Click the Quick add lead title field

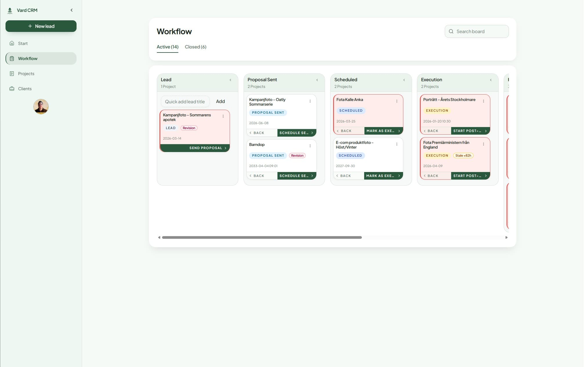(x=185, y=102)
